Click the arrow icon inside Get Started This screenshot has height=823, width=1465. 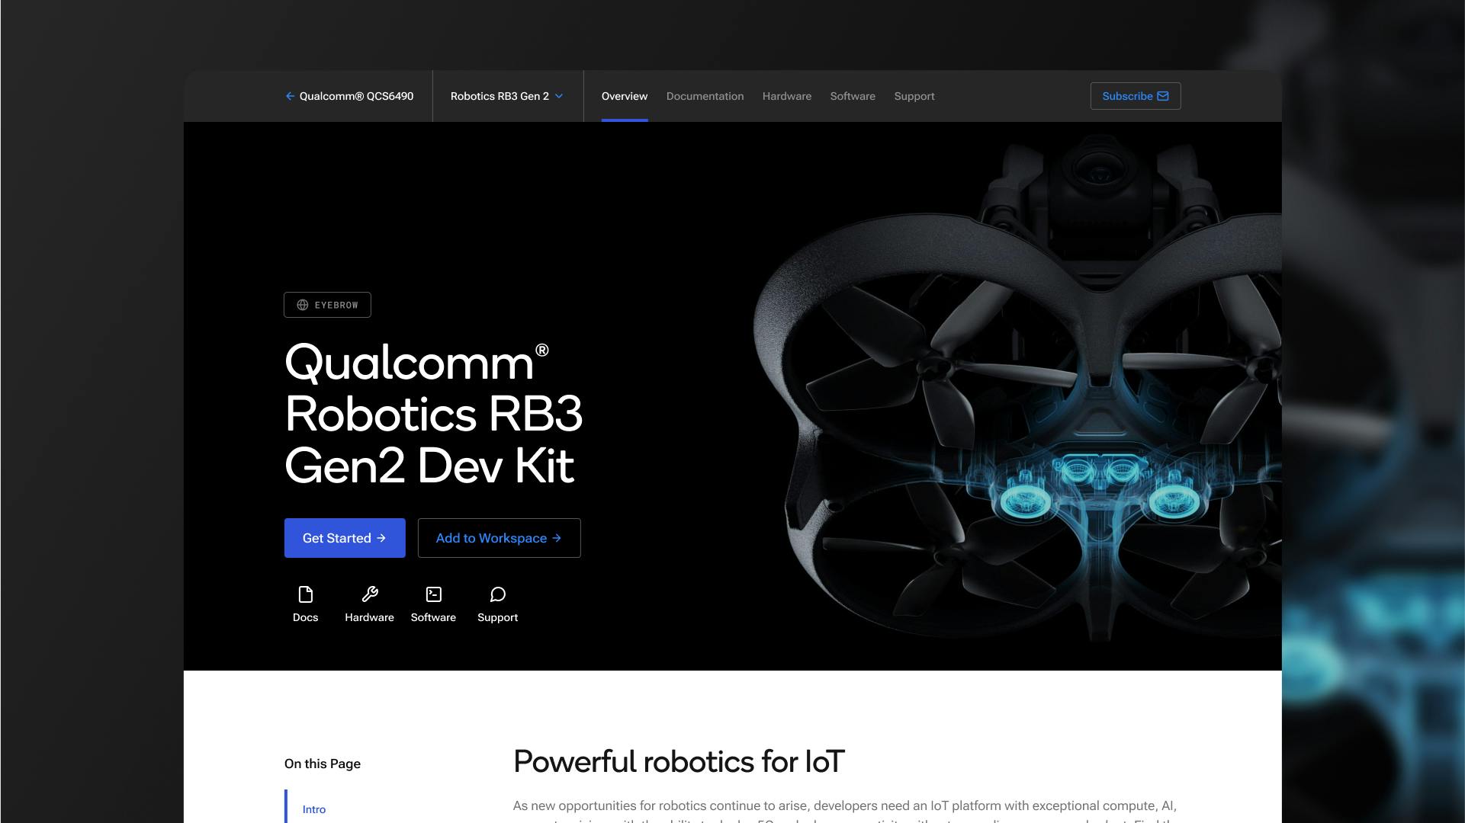click(x=383, y=538)
